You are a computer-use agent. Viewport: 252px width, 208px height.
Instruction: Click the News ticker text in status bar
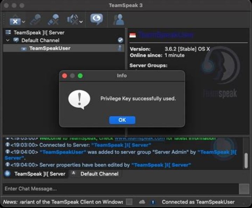click(63, 202)
